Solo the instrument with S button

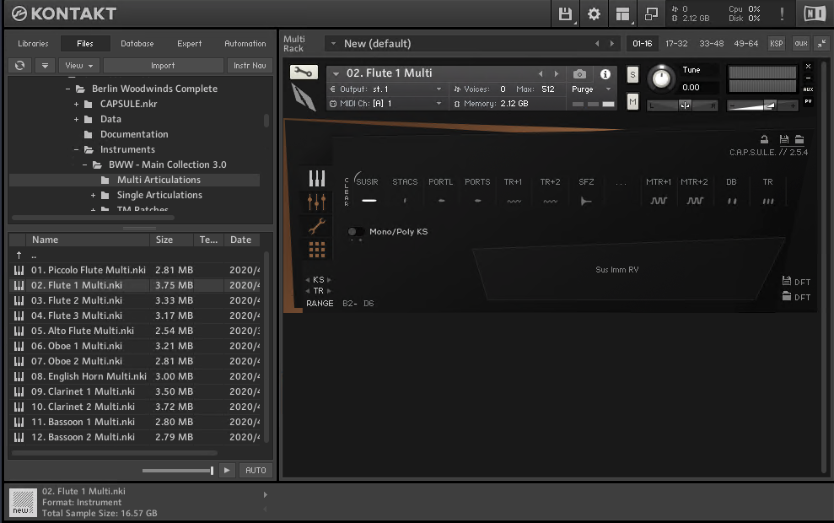point(632,74)
